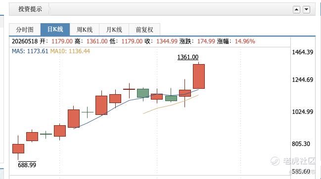Viewport: 321px width, 179px height.
Task: Click the up arrow in the 投资提示 bar
Action: 296,9
